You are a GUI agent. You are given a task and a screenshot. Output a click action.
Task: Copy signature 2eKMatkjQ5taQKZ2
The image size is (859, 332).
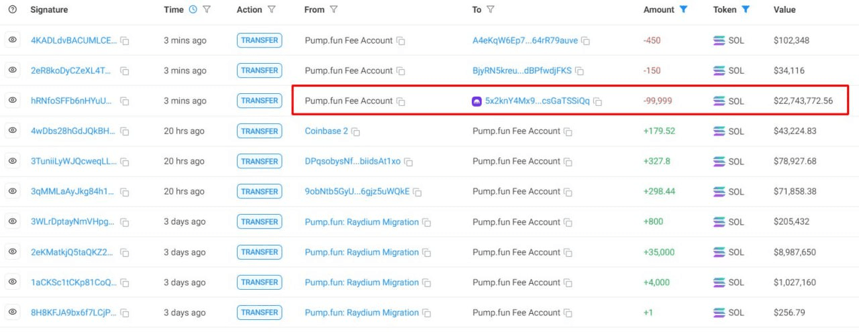(x=125, y=253)
